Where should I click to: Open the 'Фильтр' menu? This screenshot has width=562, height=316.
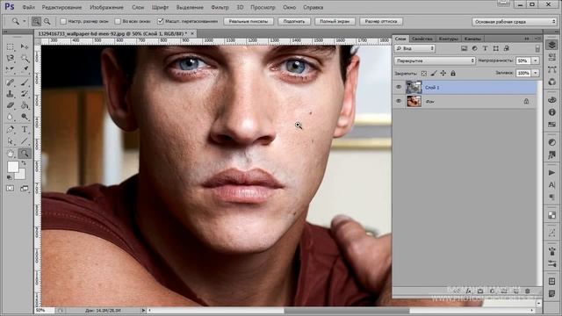(220, 7)
